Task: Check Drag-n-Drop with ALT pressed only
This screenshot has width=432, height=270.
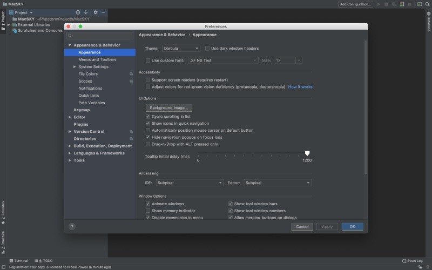Action: pyautogui.click(x=148, y=144)
